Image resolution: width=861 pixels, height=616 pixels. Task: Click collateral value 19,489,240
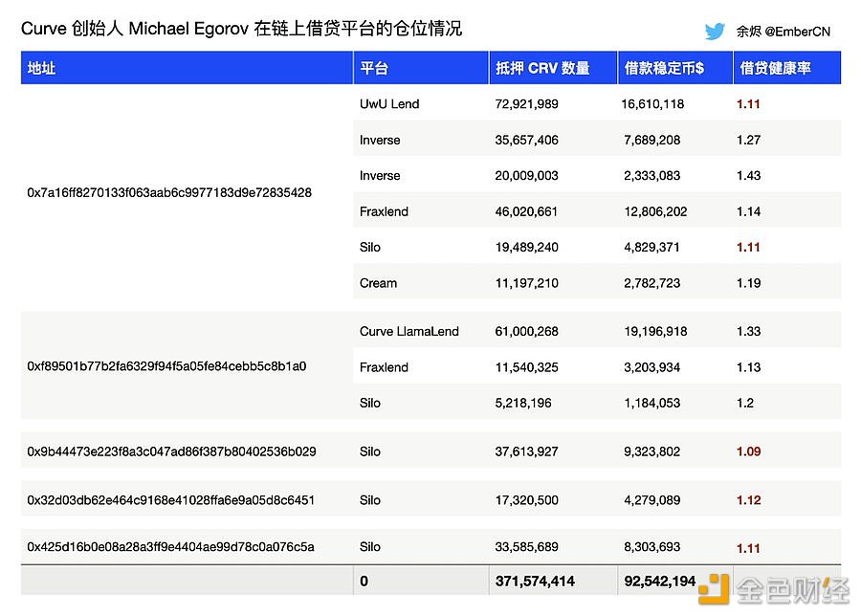pos(526,247)
